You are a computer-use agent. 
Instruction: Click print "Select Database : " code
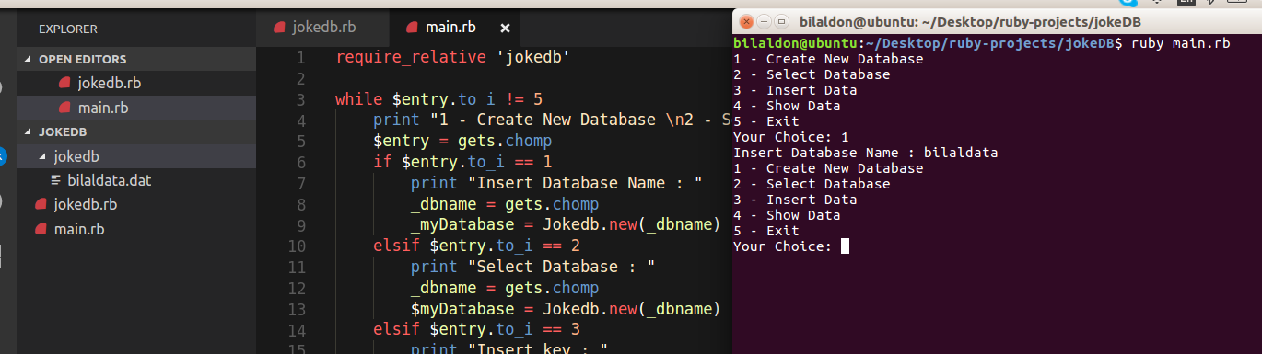tap(532, 267)
